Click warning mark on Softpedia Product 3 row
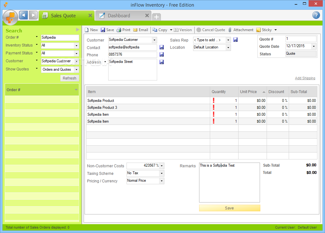Screen dimensions: 325x233 214,108
